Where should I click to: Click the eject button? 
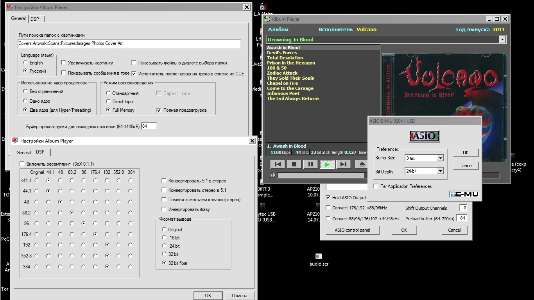[x=362, y=164]
